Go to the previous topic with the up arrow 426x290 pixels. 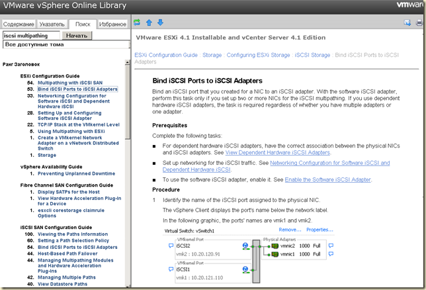tap(149, 23)
